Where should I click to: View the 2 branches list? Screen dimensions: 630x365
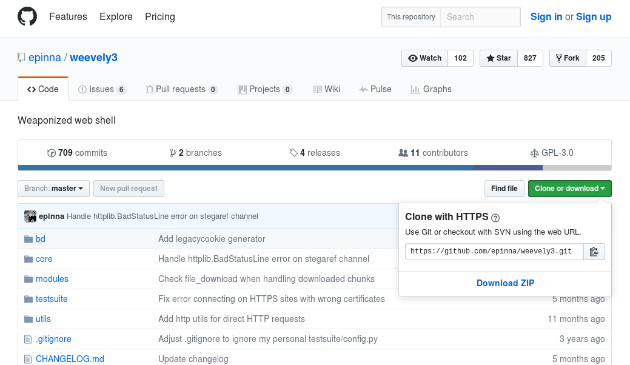click(x=196, y=153)
